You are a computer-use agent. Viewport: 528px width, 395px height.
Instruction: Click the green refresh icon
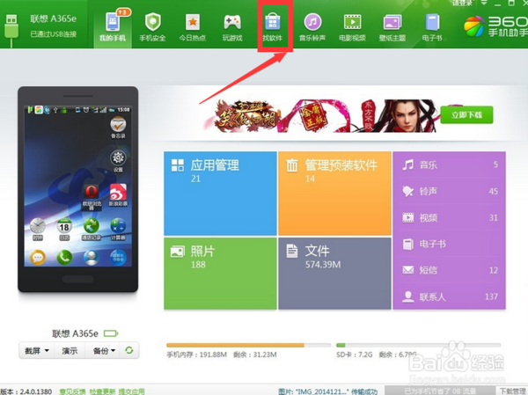(x=129, y=350)
